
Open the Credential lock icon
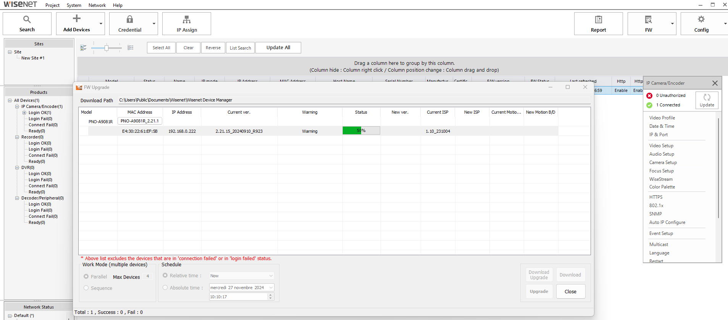pyautogui.click(x=130, y=19)
